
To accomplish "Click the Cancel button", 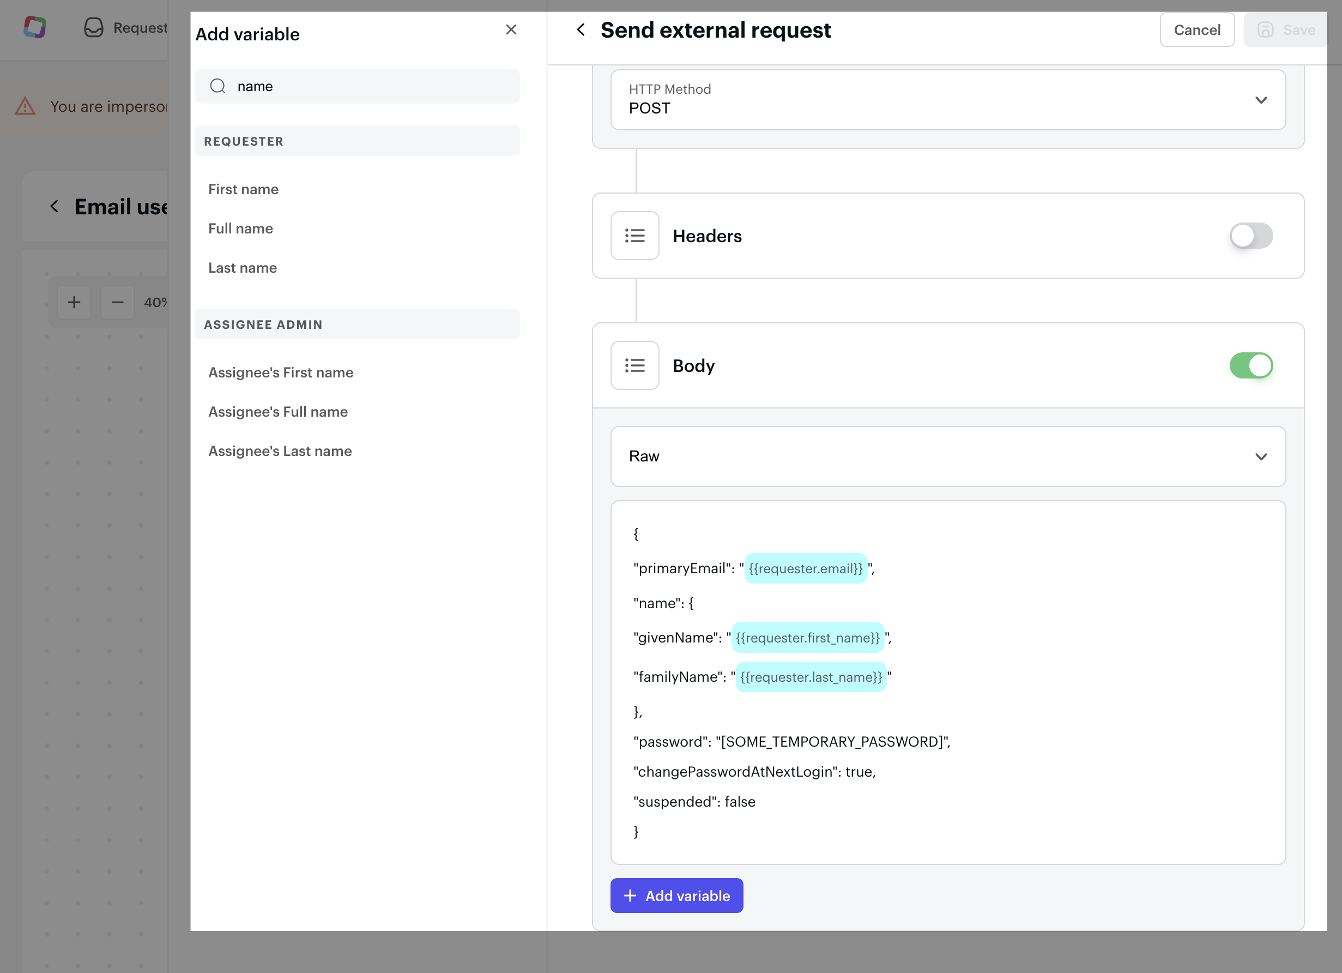I will click(1196, 29).
